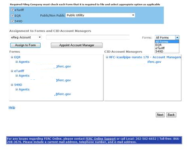Select the EQR form tree label
The height and width of the screenshot is (150, 191).
point(17,57)
